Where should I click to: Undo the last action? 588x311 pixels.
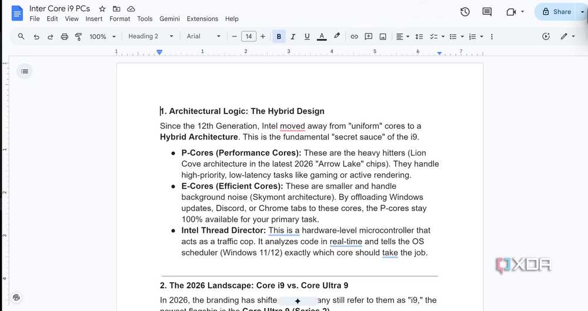tap(36, 36)
